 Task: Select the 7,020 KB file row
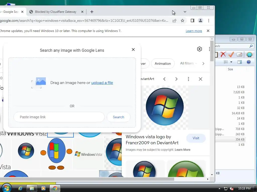[x=230, y=92]
